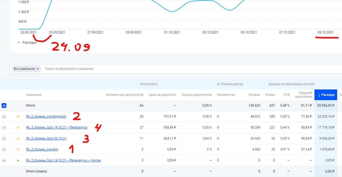Open campaign Rk_5_Казань_Quiz 14.10.21 —Перезапуск
The height and width of the screenshot is (177, 342).
pyautogui.click(x=57, y=127)
